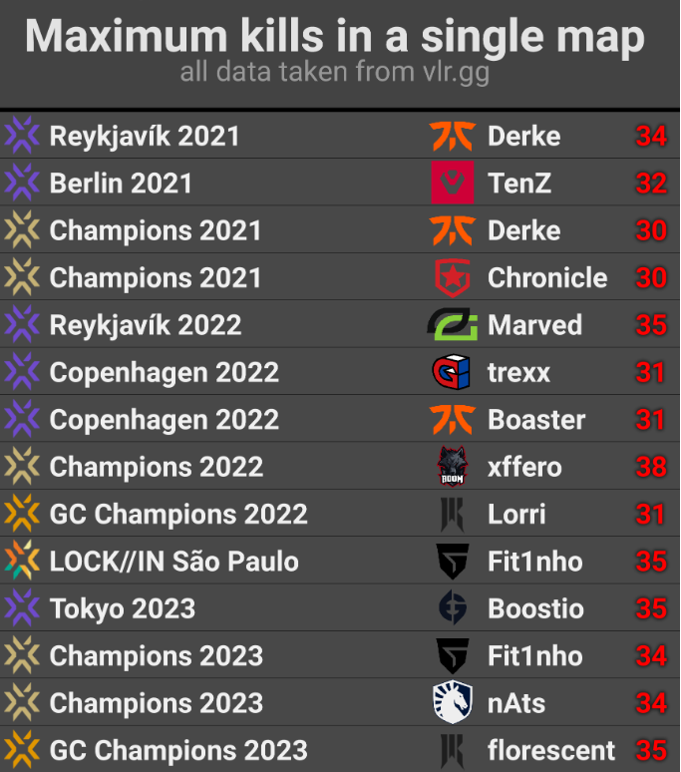Select the player name Lorri

click(x=516, y=515)
